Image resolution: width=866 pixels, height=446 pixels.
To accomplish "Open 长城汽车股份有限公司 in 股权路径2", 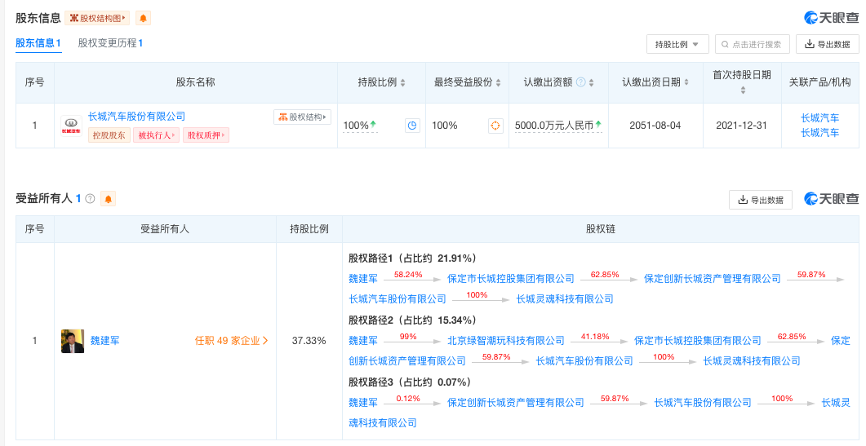I will coord(584,361).
